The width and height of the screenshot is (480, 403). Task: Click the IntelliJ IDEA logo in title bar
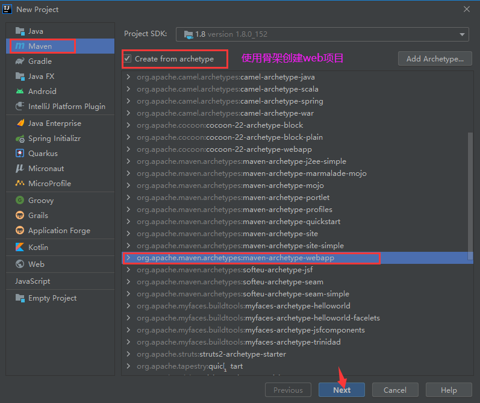tap(7, 9)
